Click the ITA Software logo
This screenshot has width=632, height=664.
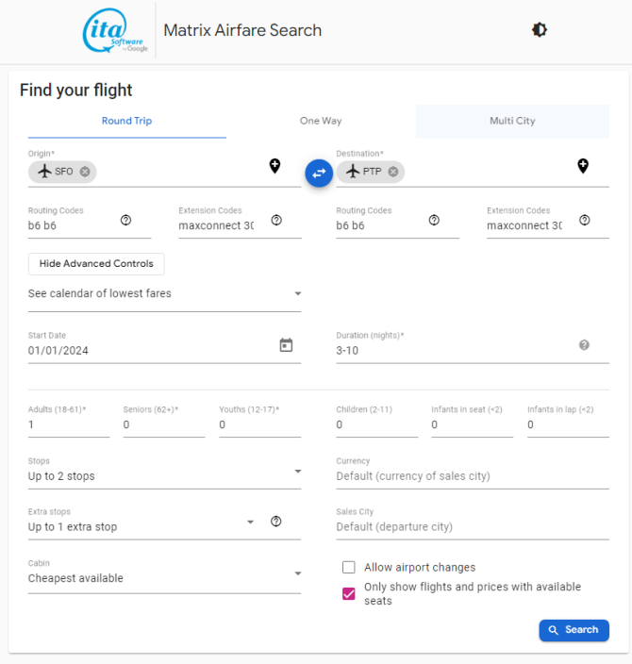[115, 30]
